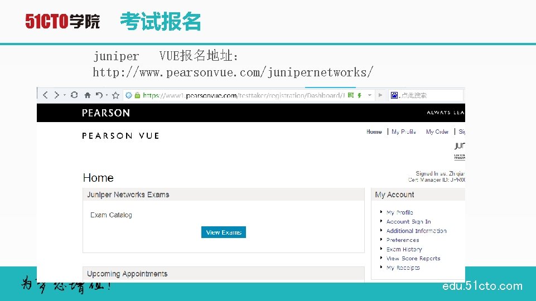Open the My Receipts link
The height and width of the screenshot is (301, 536).
tap(403, 268)
